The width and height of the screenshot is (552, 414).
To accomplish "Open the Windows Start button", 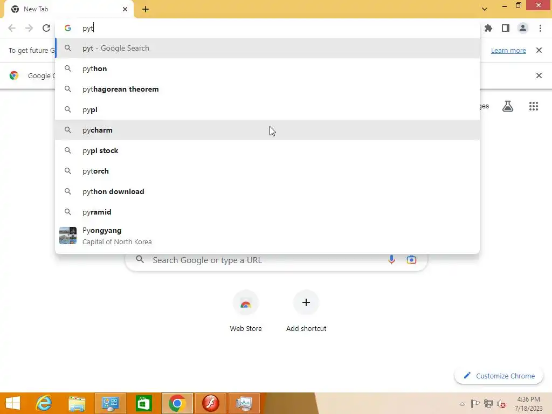I will pyautogui.click(x=13, y=403).
